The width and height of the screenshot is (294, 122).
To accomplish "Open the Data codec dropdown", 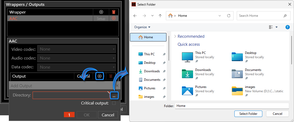I will [x=76, y=67].
